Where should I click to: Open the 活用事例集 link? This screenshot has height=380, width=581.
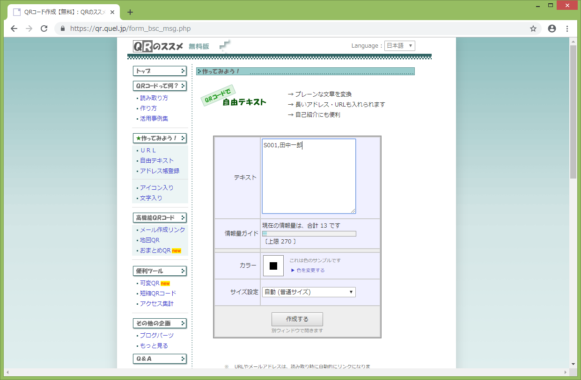click(154, 119)
